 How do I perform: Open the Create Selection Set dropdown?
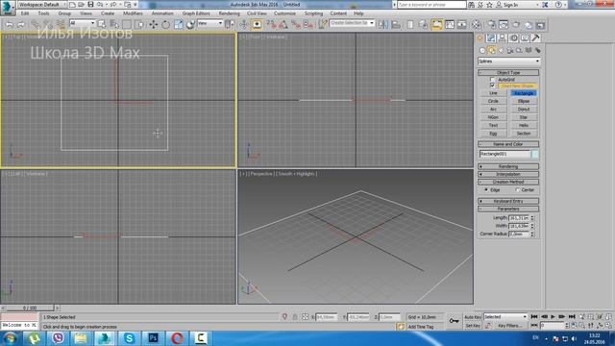pyautogui.click(x=352, y=23)
